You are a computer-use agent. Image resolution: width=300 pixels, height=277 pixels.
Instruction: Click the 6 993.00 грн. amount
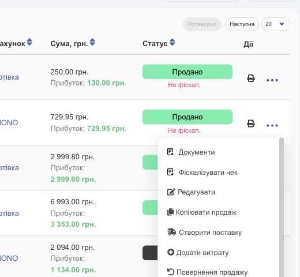pyautogui.click(x=73, y=202)
